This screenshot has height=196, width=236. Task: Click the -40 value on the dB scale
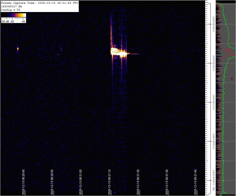coord(23,22)
